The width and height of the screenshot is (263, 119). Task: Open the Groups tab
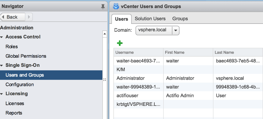tap(180, 19)
